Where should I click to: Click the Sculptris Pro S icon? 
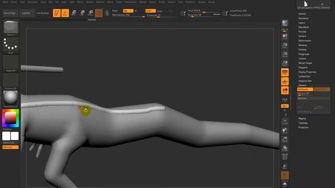pyautogui.click(x=107, y=13)
